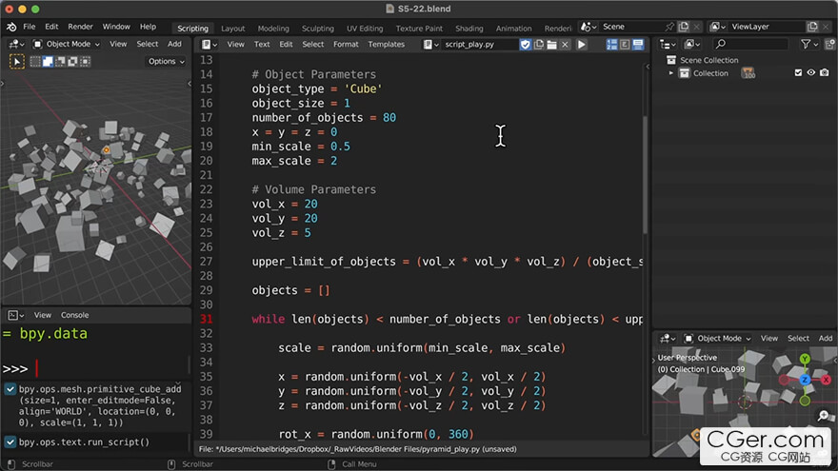Click the red X axis gizmo handle

pos(827,380)
